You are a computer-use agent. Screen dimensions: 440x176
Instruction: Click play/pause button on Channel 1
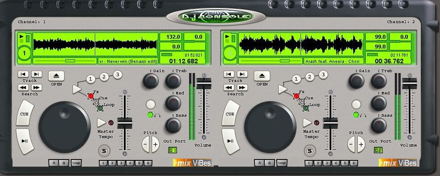pyautogui.click(x=25, y=141)
